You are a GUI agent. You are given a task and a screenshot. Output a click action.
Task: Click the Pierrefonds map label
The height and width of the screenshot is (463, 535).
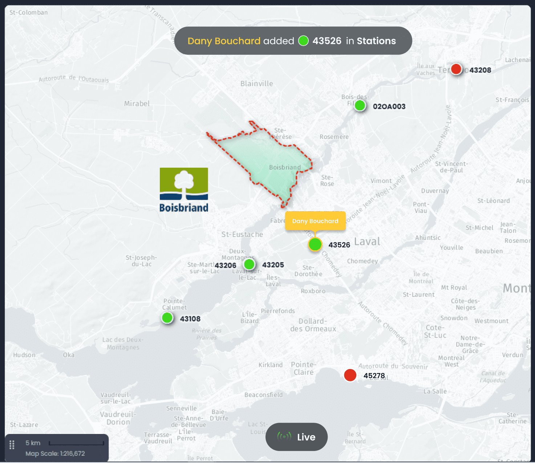click(x=278, y=311)
